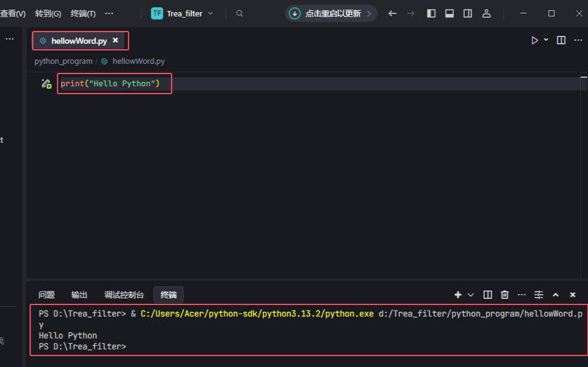Show more menu bar items via ellipsis
Screen dimensions: 588x367
(x=109, y=13)
